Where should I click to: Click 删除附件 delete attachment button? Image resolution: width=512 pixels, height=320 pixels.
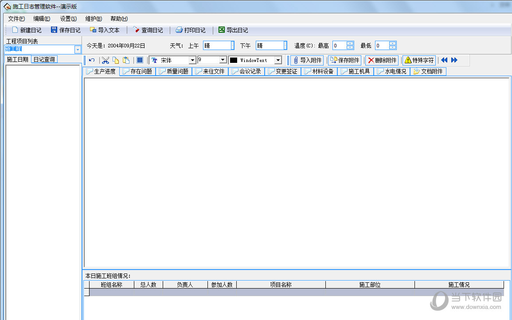(382, 60)
